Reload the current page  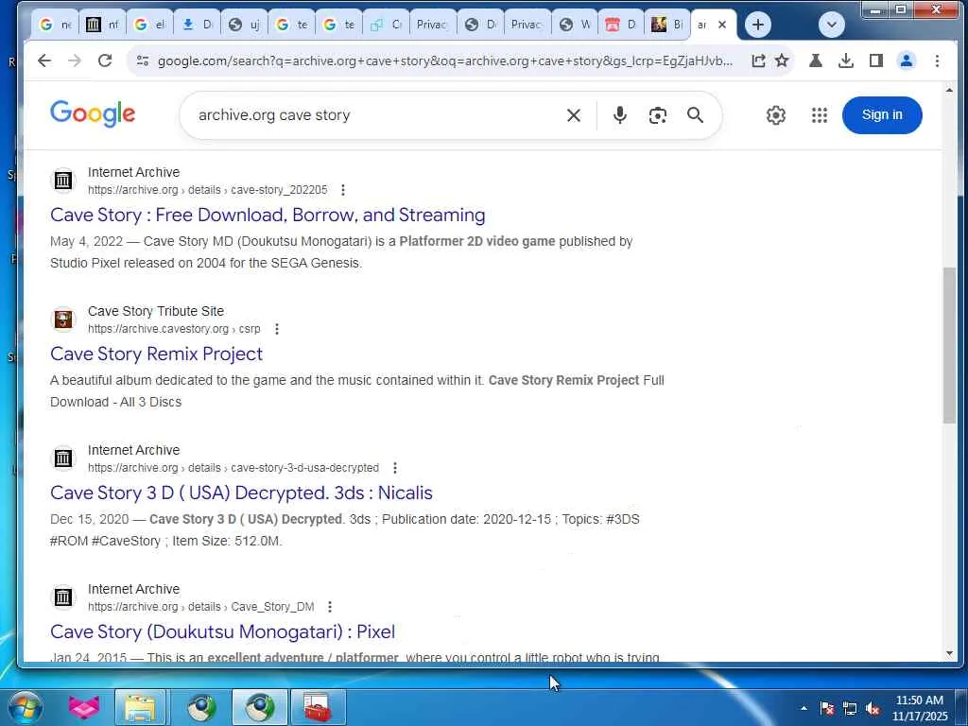click(105, 60)
